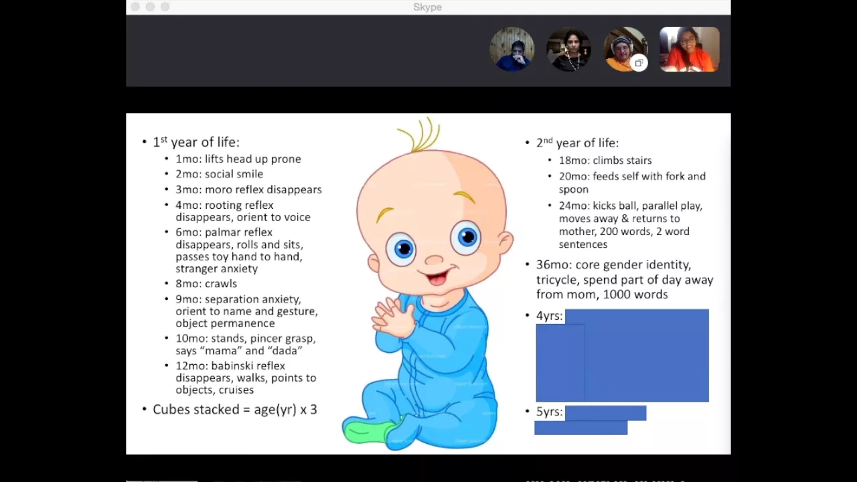
Task: Select the third participant thumbnail wearing a headscarf
Action: (625, 49)
